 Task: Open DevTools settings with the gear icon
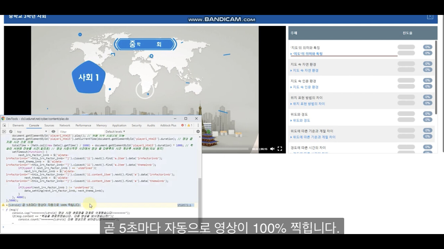(198, 131)
